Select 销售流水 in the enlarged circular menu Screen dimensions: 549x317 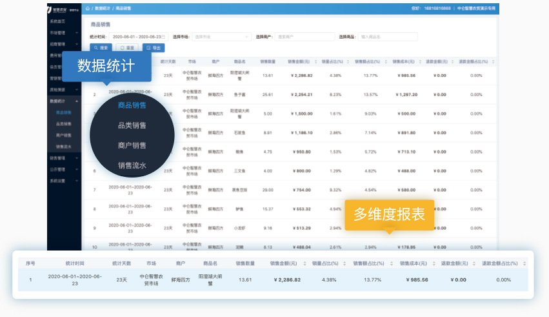132,165
